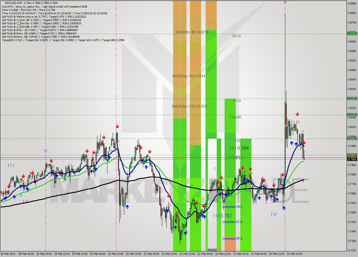Select the 'correction 61.8' label
The height and width of the screenshot is (257, 358).
(232, 222)
